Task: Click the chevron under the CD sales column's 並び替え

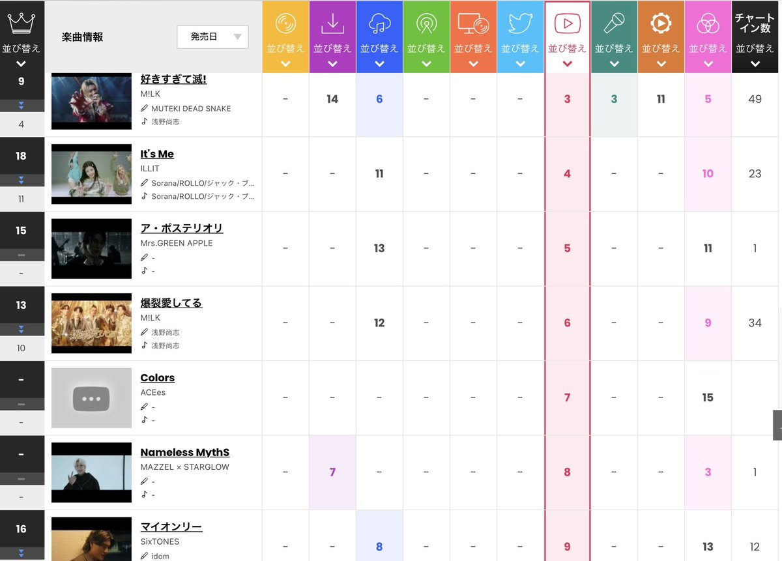Action: click(285, 64)
